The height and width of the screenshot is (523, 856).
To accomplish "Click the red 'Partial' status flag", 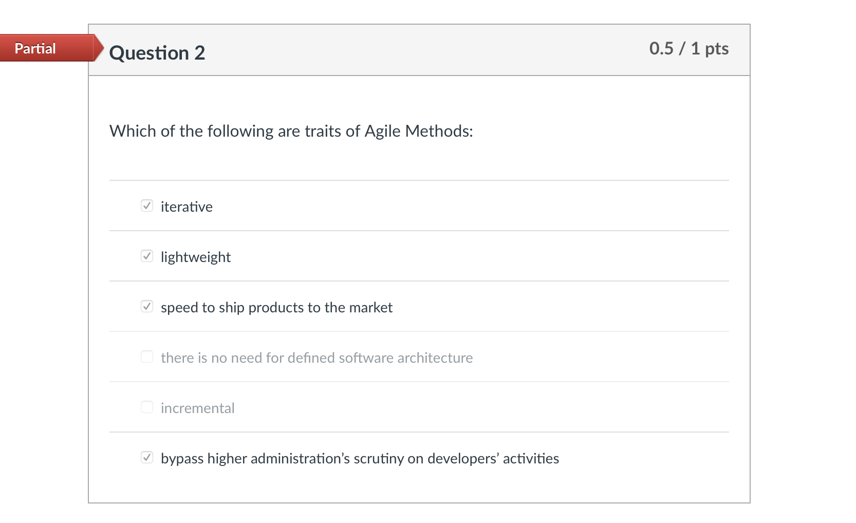I will [51, 48].
